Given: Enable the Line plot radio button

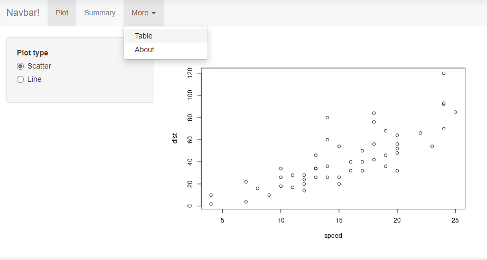Looking at the screenshot, I should pyautogui.click(x=21, y=79).
